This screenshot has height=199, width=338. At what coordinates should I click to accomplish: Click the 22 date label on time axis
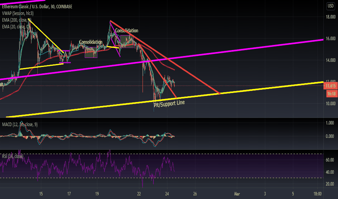pyautogui.click(x=139, y=194)
